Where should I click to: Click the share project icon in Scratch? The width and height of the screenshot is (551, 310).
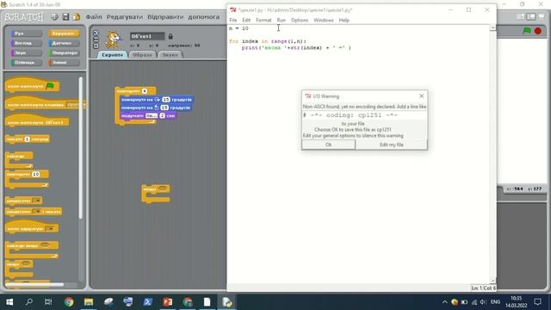77,16
